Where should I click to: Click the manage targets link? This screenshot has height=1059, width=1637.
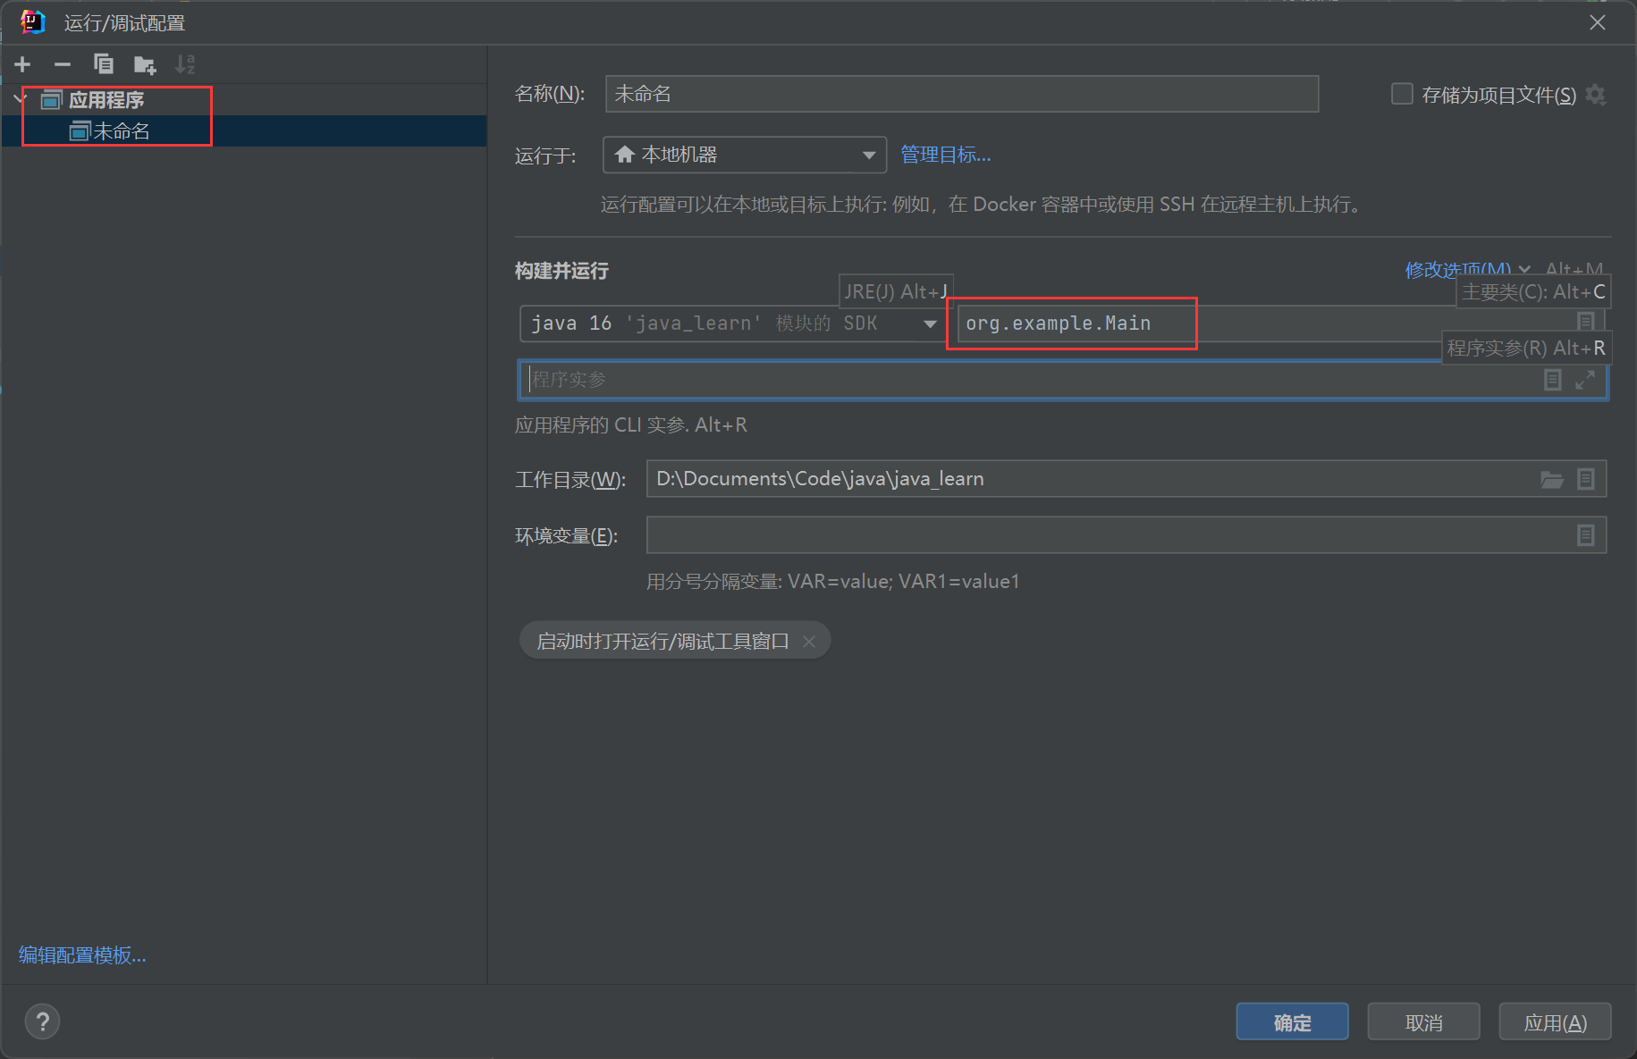(945, 155)
